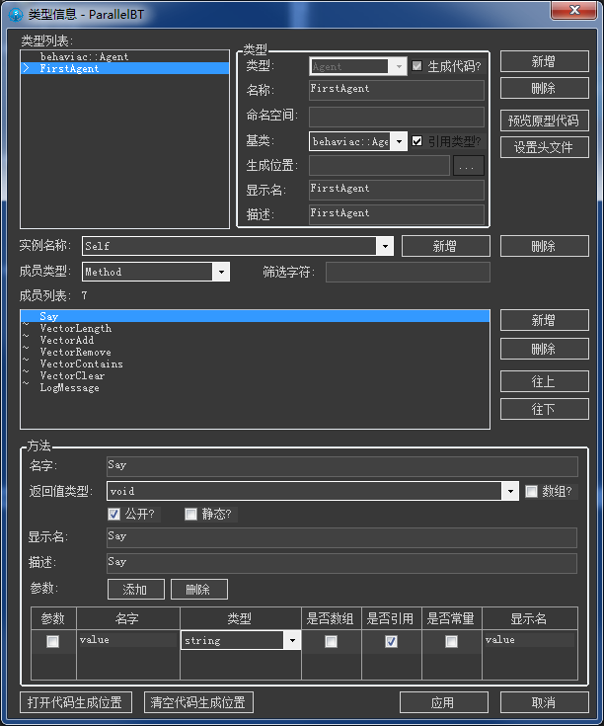The width and height of the screenshot is (604, 726).
Task: Toggle the 引用类型 checkbox
Action: [417, 141]
